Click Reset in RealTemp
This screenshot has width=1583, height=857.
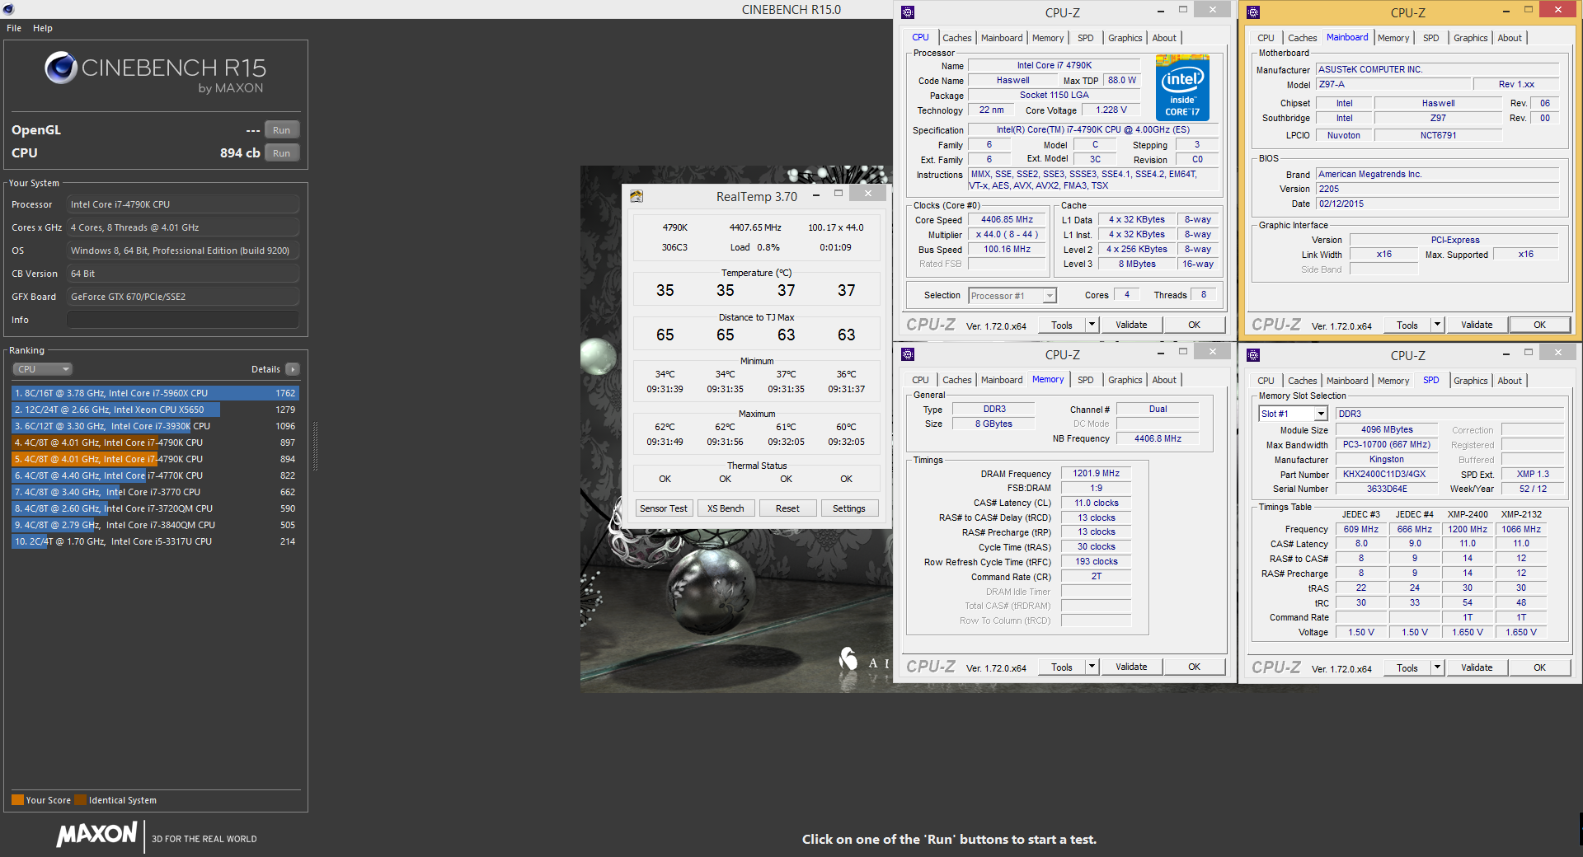pos(787,508)
